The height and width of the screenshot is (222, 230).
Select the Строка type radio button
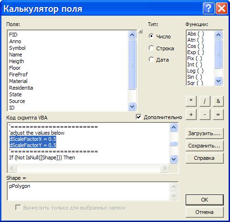(x=151, y=48)
